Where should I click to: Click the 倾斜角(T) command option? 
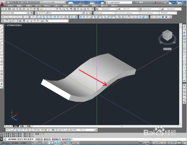pyautogui.click(x=56, y=139)
